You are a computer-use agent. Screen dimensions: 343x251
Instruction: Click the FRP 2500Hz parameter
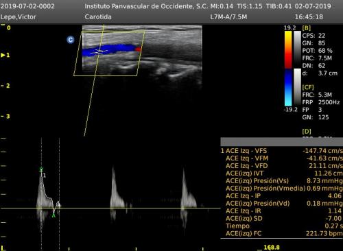(x=321, y=102)
